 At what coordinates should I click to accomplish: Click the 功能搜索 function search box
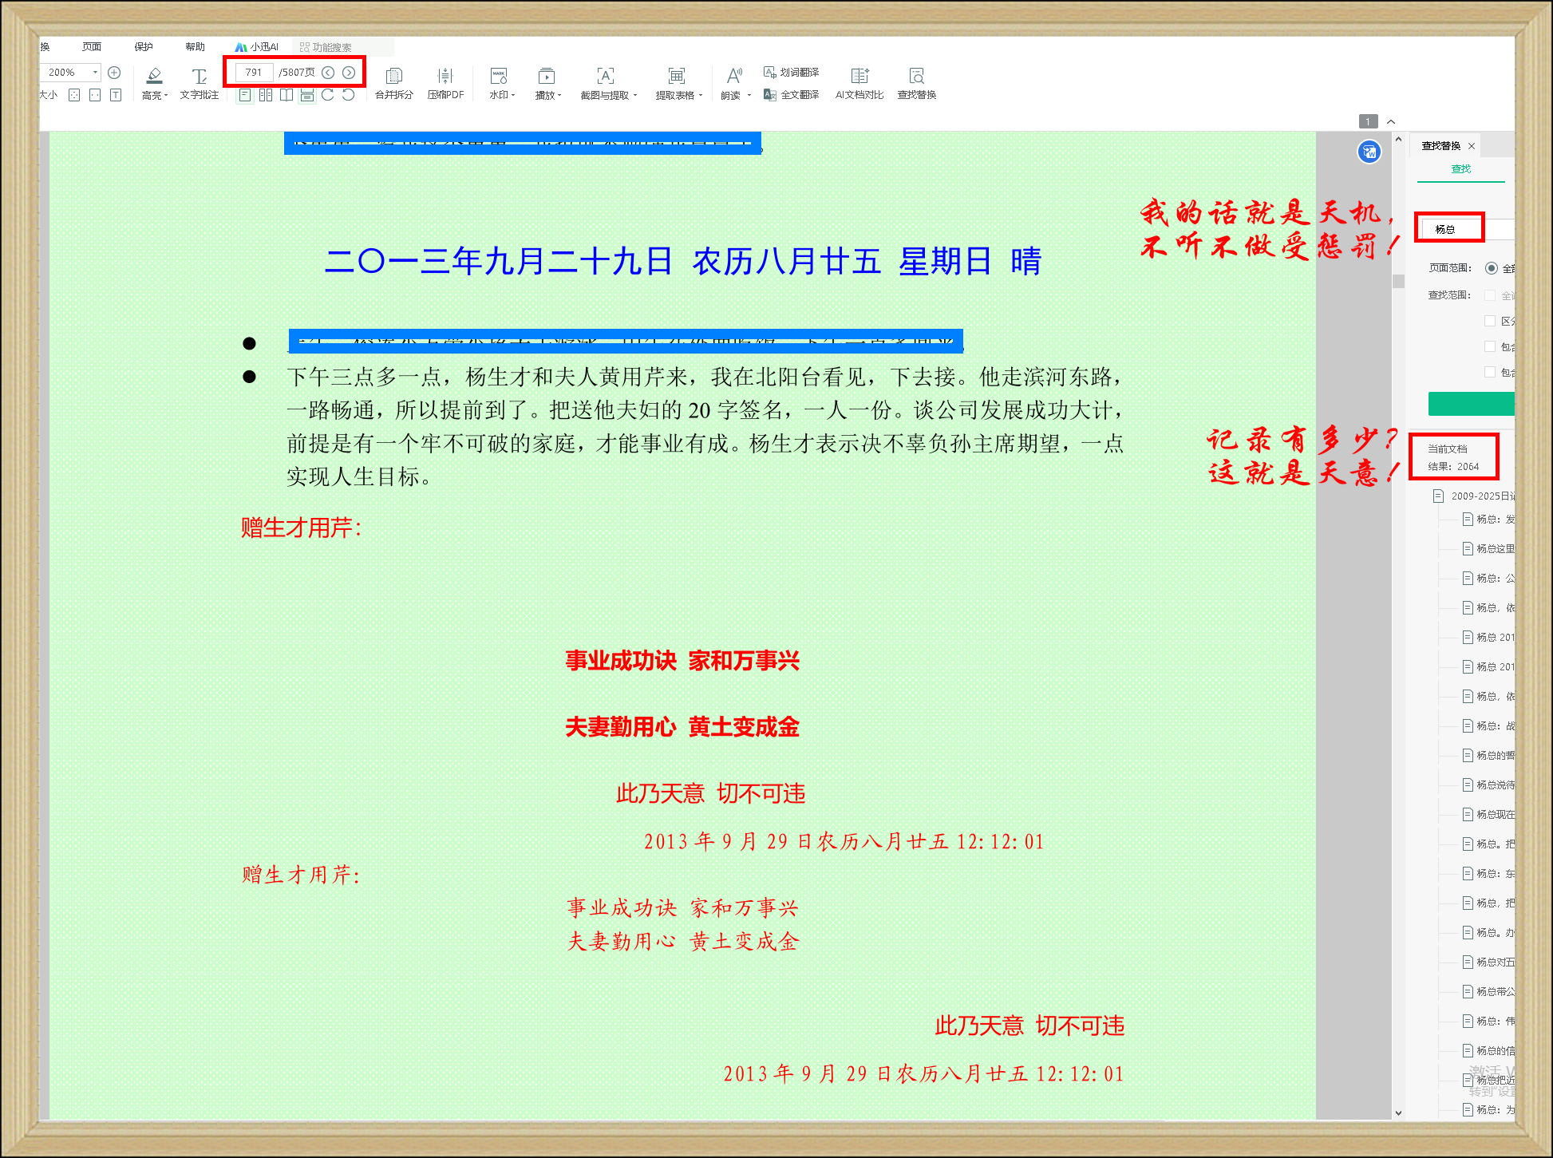(343, 47)
